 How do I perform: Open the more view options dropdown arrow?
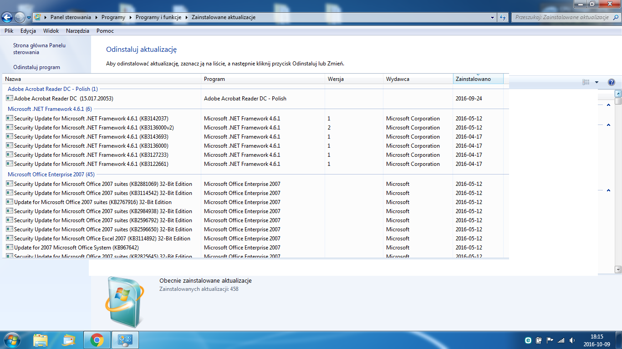point(597,82)
